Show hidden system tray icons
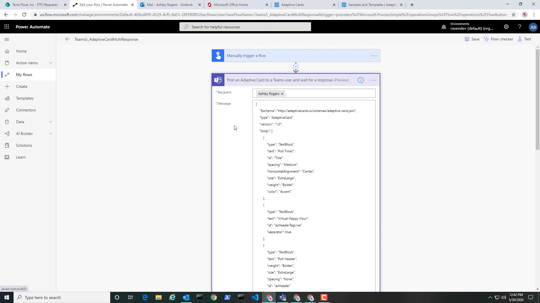The width and height of the screenshot is (540, 303). tap(490, 297)
